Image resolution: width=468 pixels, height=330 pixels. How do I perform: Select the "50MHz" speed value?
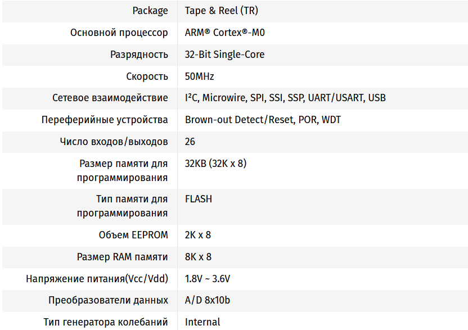(199, 76)
